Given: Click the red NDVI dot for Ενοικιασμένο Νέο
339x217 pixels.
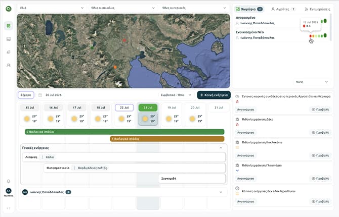Looking at the screenshot, I should click(311, 36).
